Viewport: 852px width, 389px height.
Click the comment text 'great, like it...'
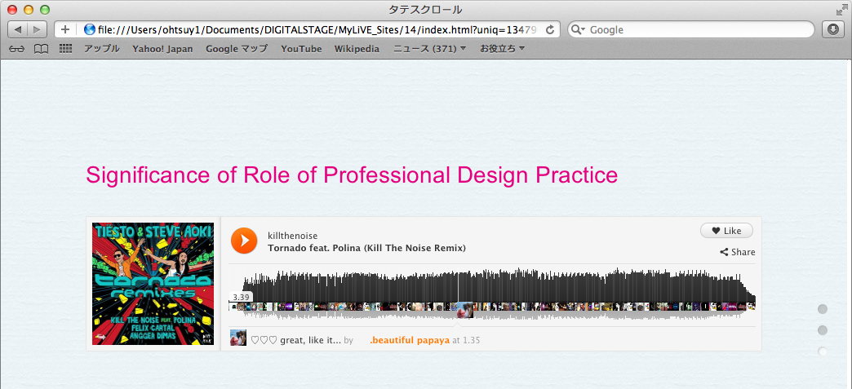(x=310, y=341)
